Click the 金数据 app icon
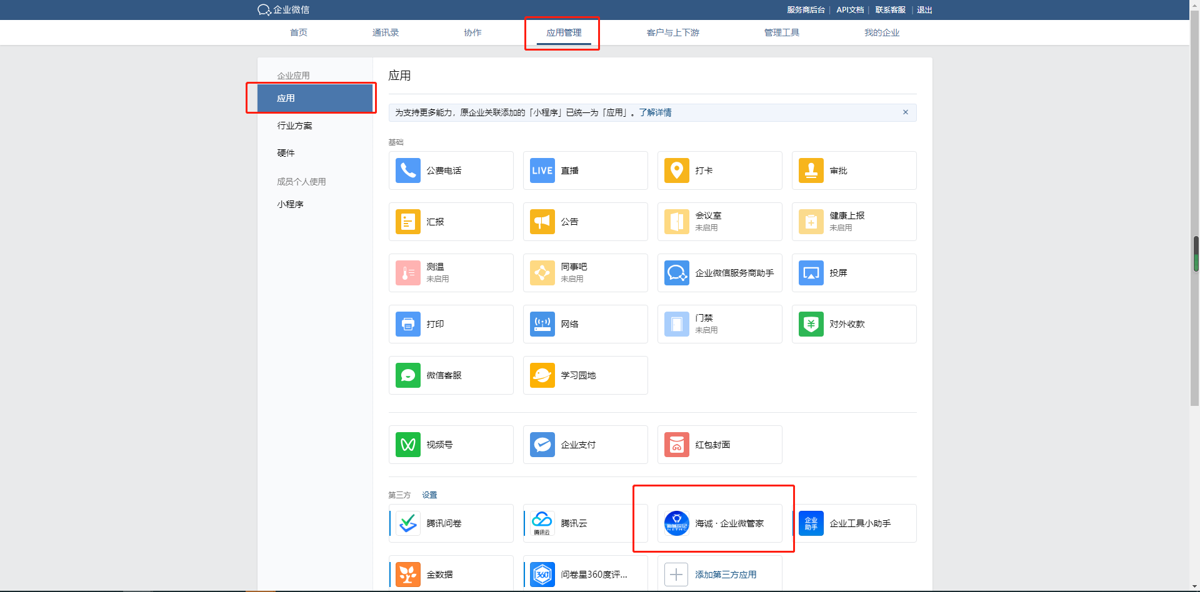The image size is (1200, 592). [x=407, y=575]
